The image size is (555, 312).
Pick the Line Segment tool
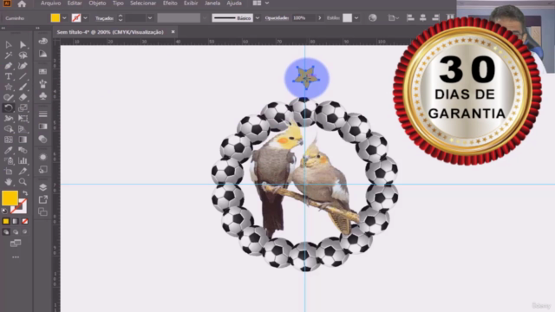pos(23,76)
